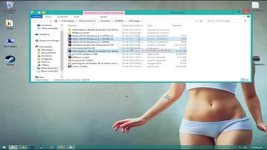
Task: Open the Vista ribbon tab
Action: [76, 17]
